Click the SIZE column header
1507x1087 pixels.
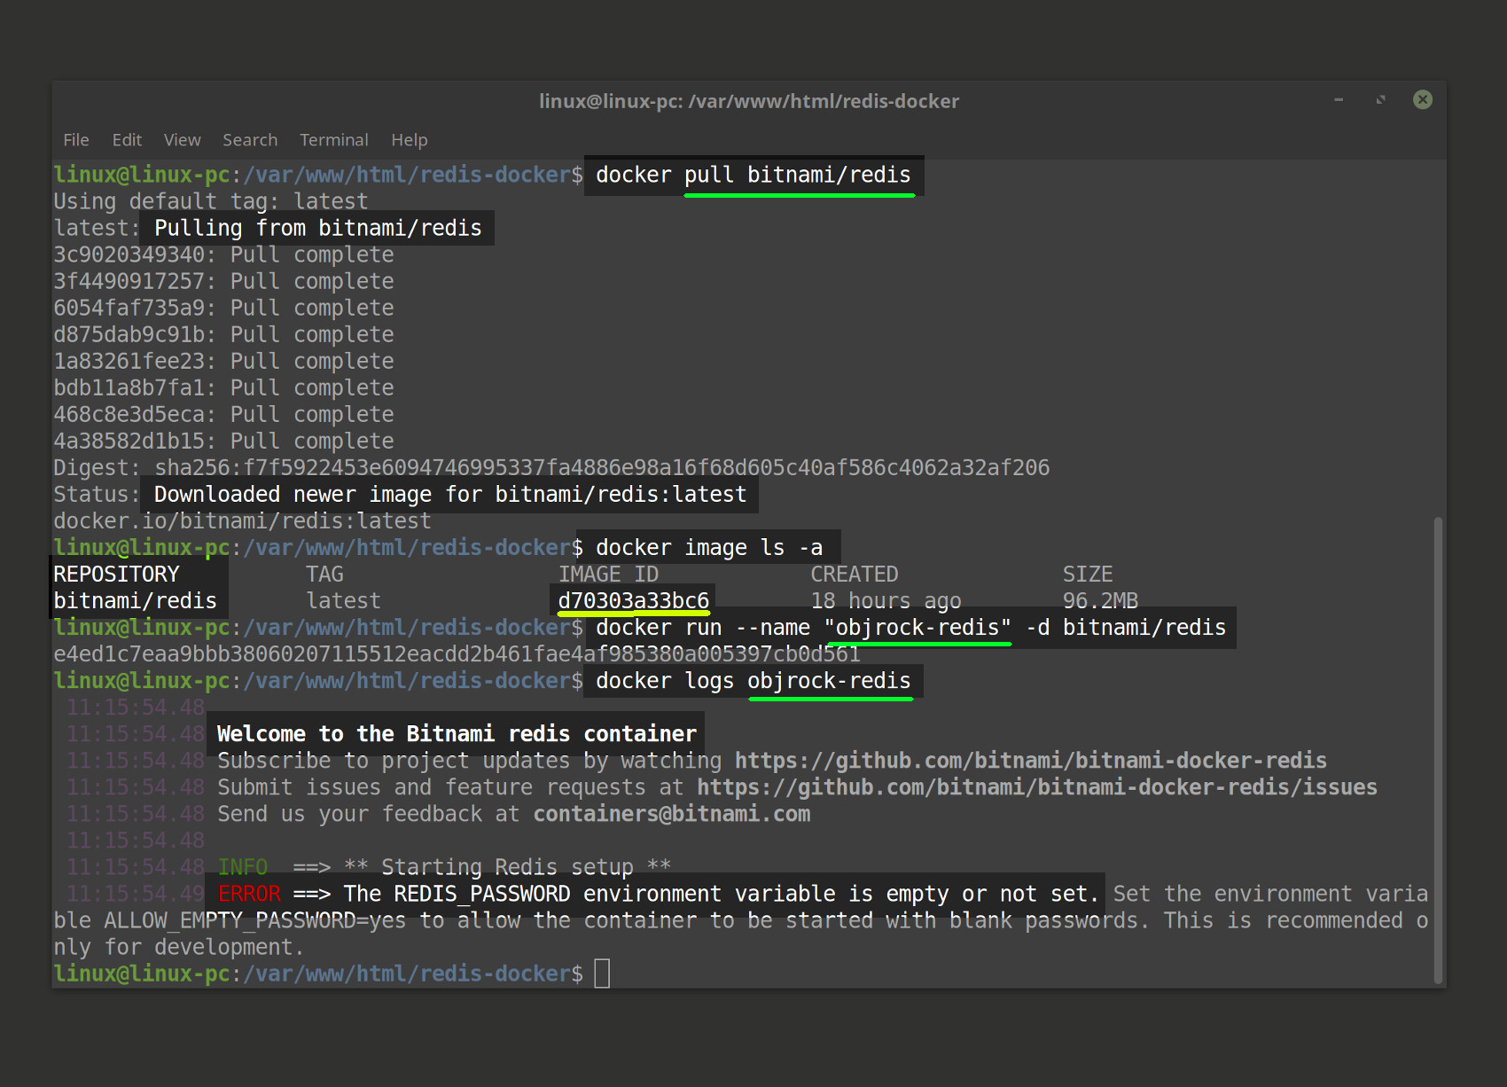point(1088,574)
